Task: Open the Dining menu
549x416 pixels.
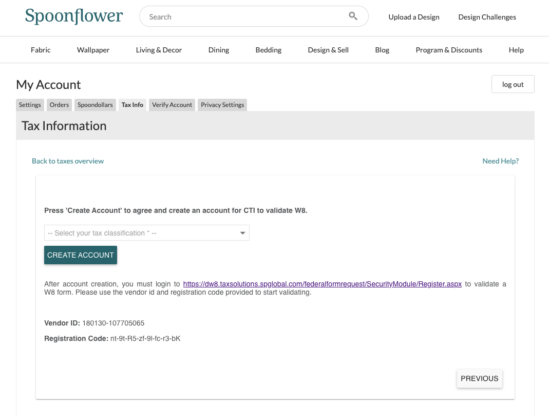Action: click(x=218, y=50)
